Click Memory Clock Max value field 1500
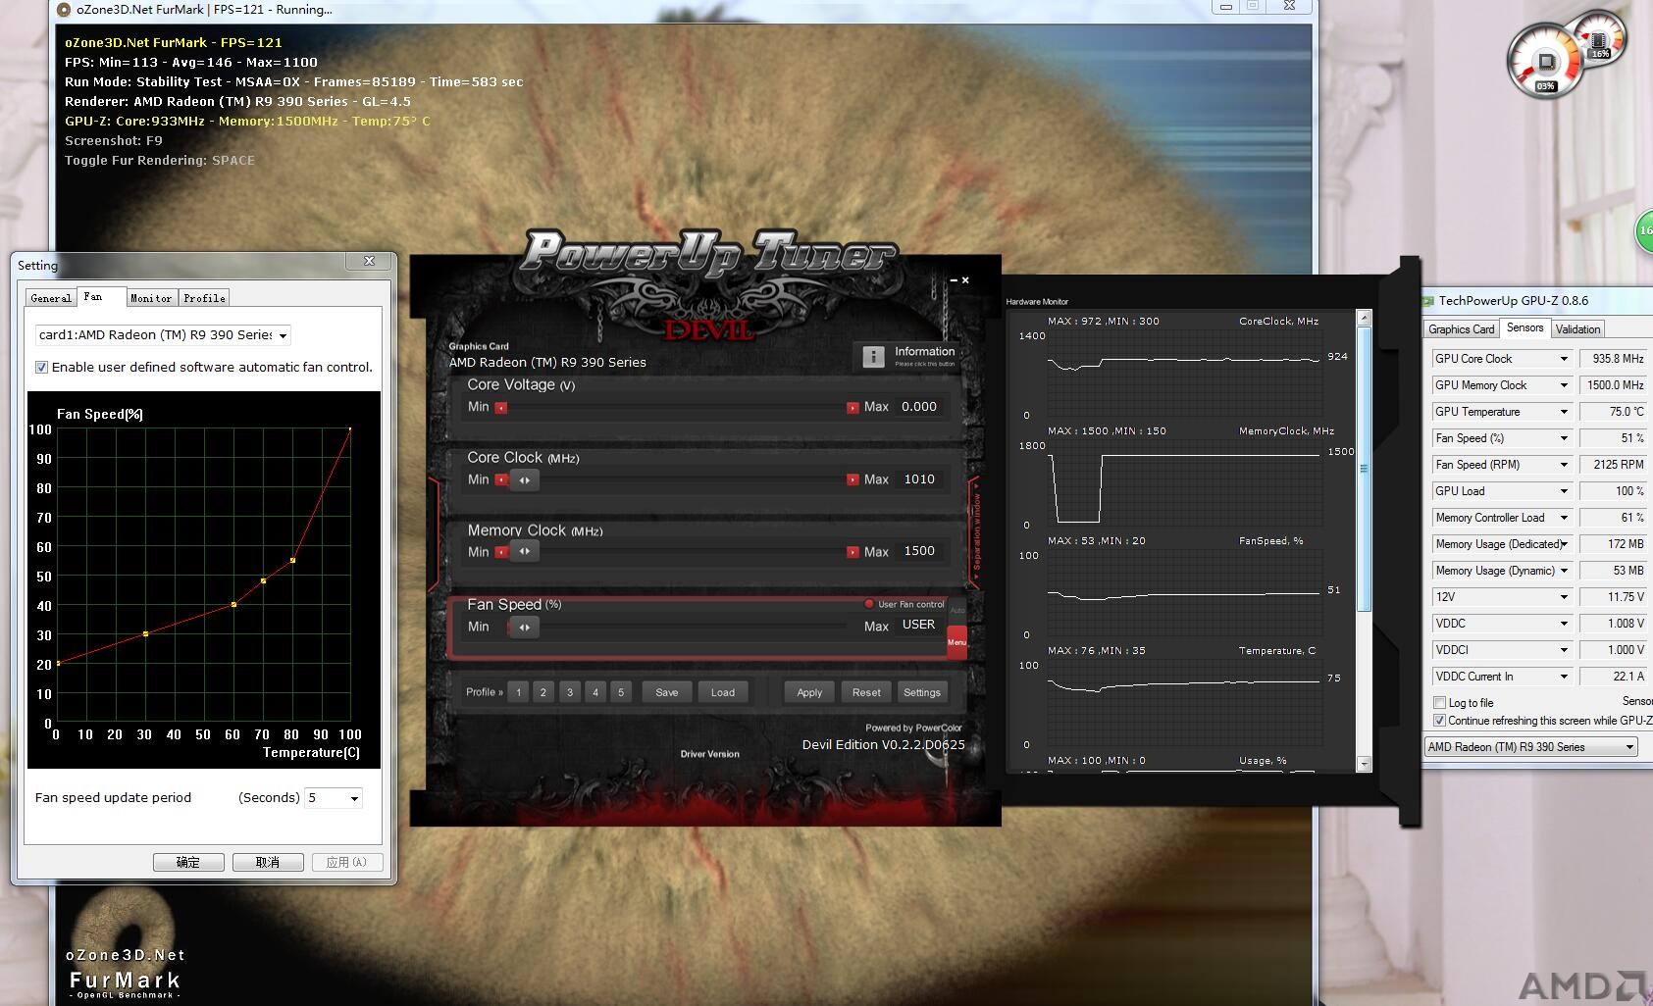1653x1006 pixels. pyautogui.click(x=919, y=551)
